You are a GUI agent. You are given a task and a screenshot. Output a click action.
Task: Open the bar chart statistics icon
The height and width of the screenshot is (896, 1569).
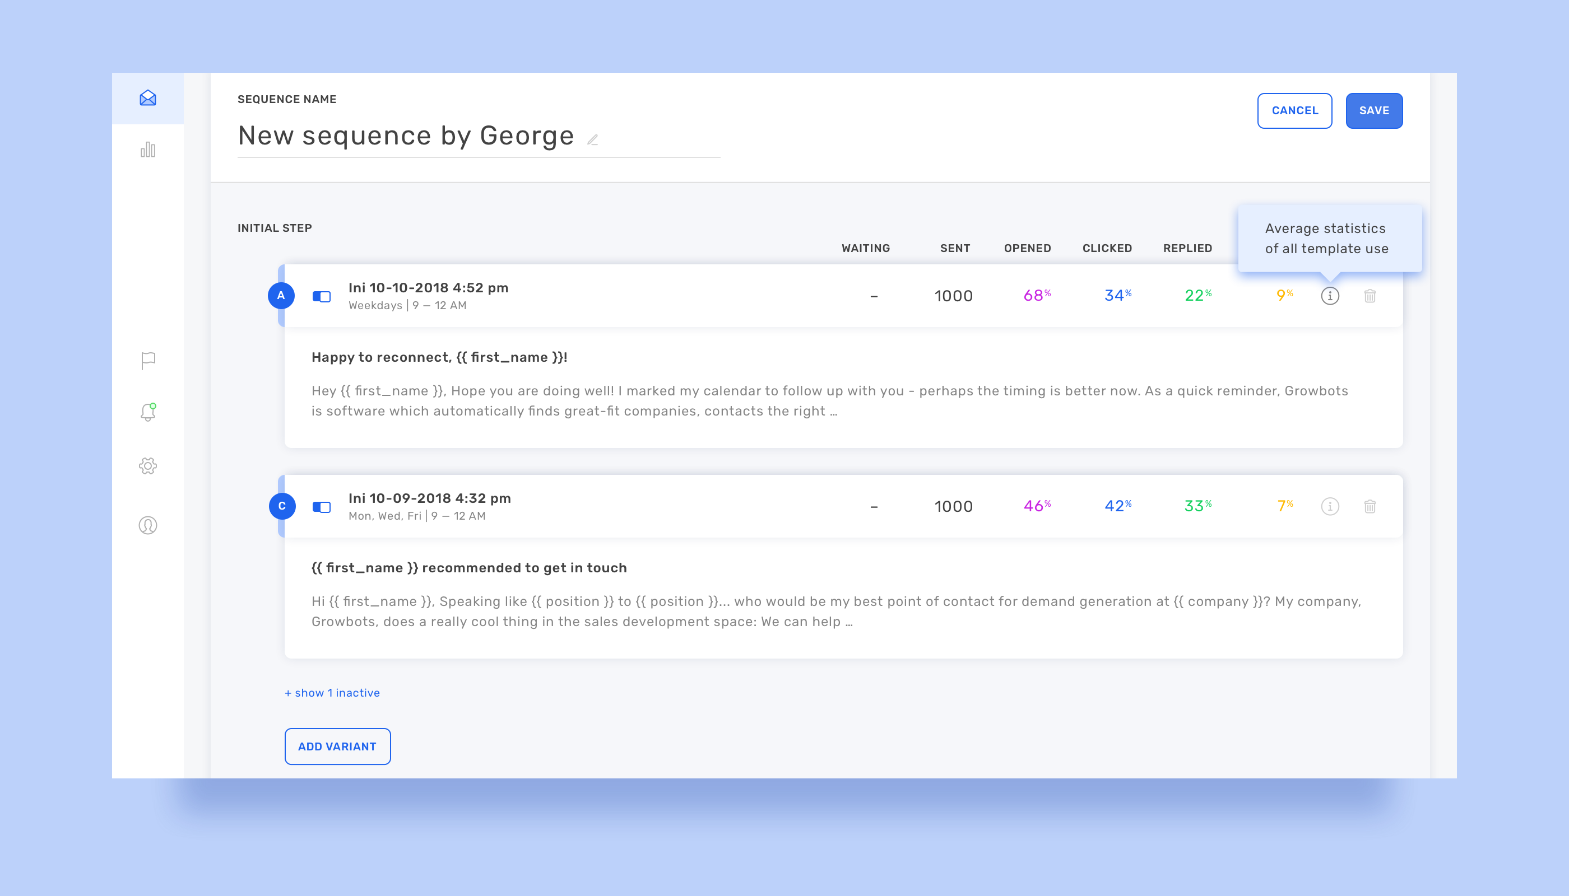(148, 150)
